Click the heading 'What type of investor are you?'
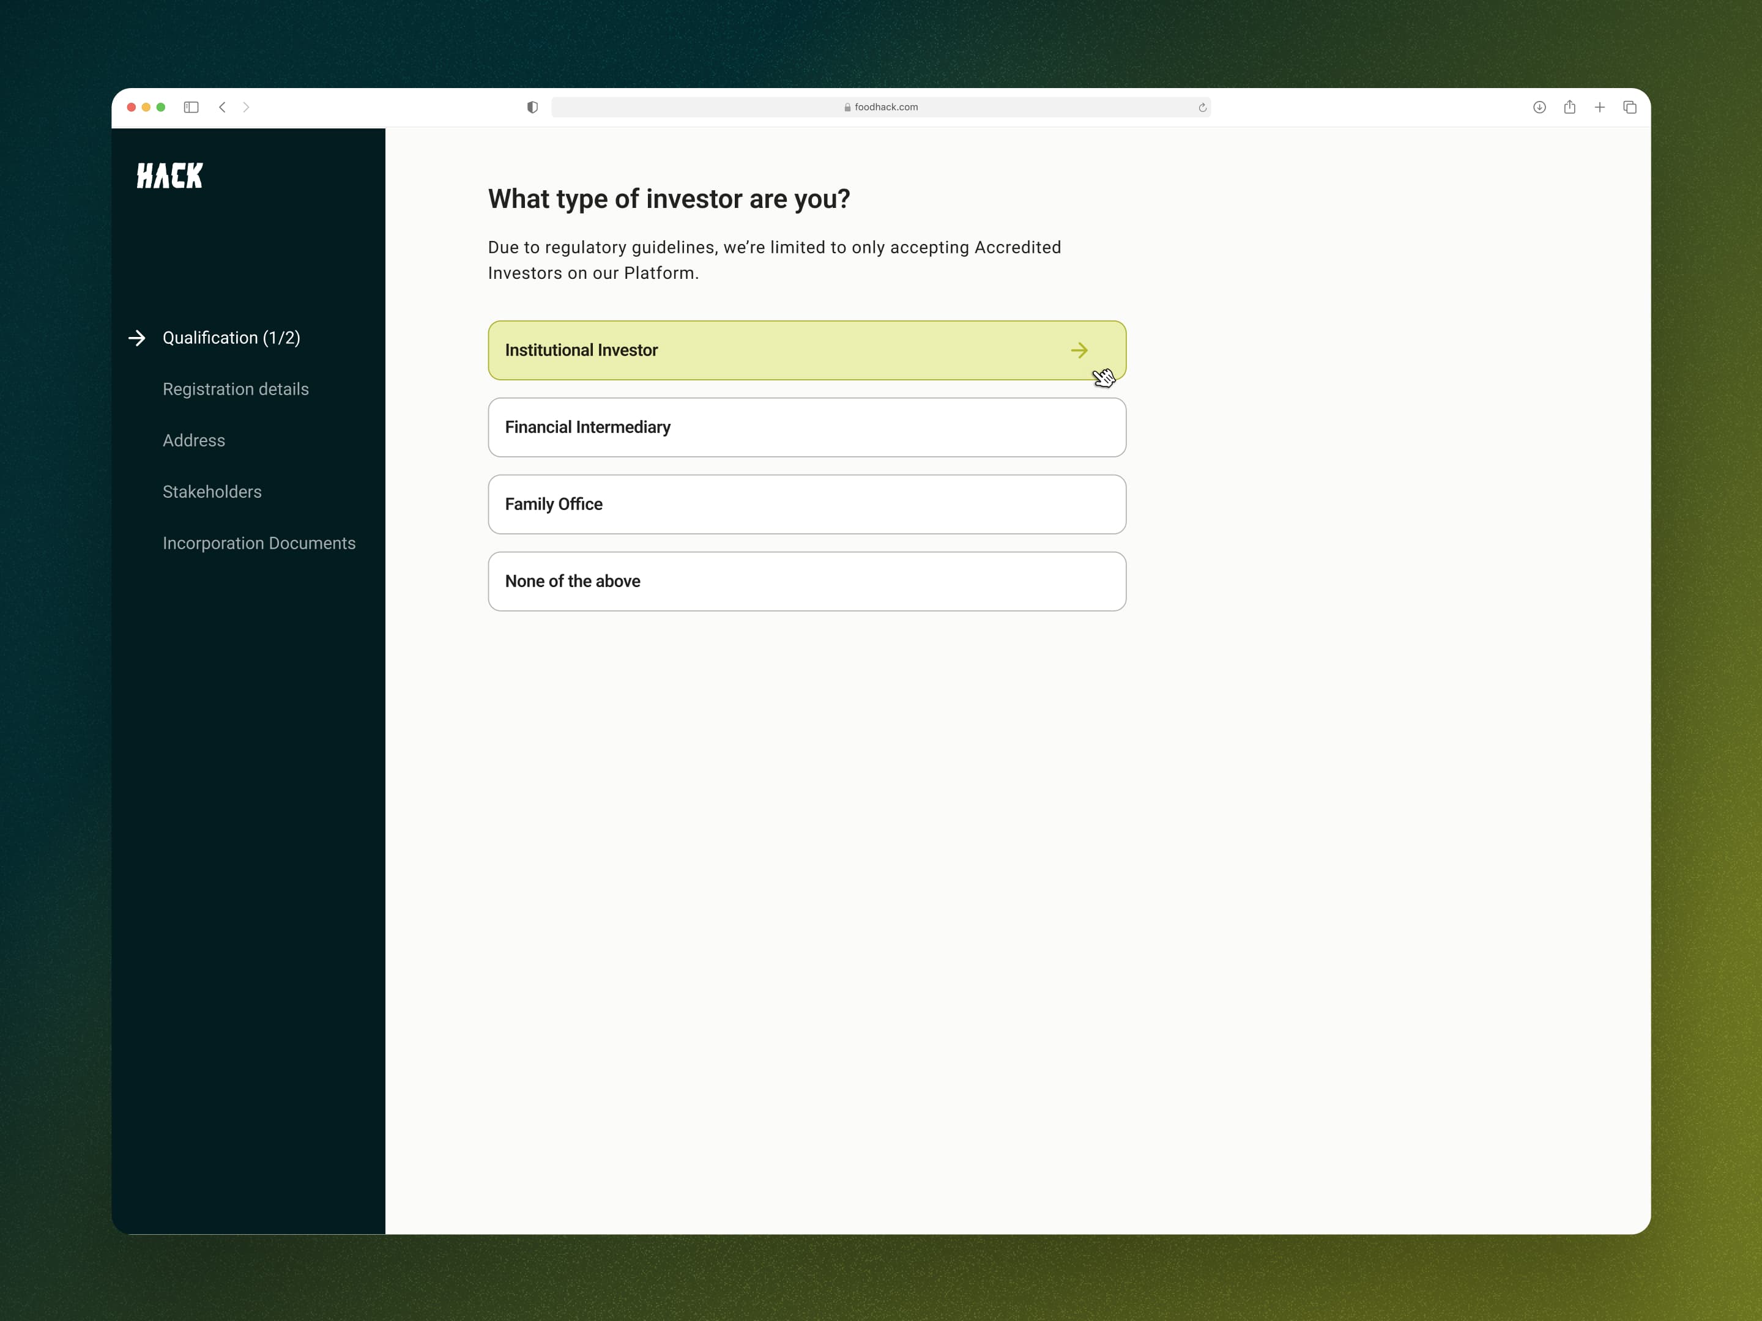 click(669, 199)
